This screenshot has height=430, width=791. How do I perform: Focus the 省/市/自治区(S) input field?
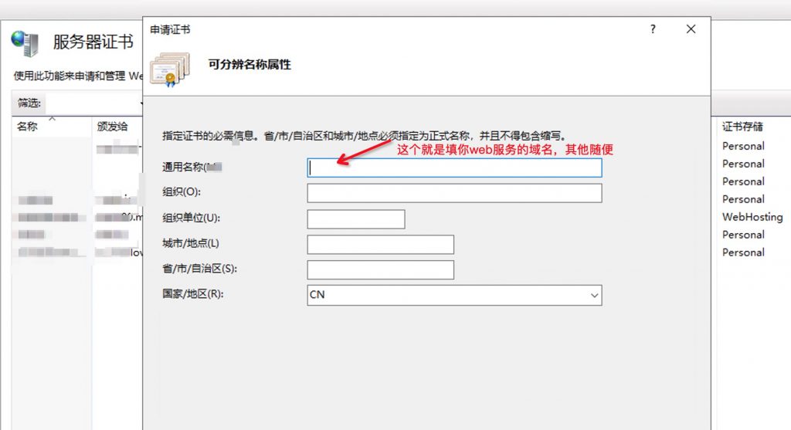[380, 270]
